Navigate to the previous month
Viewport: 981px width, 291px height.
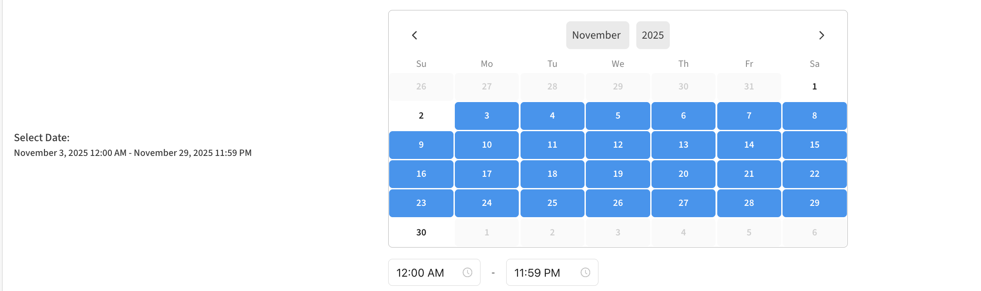[x=415, y=35]
